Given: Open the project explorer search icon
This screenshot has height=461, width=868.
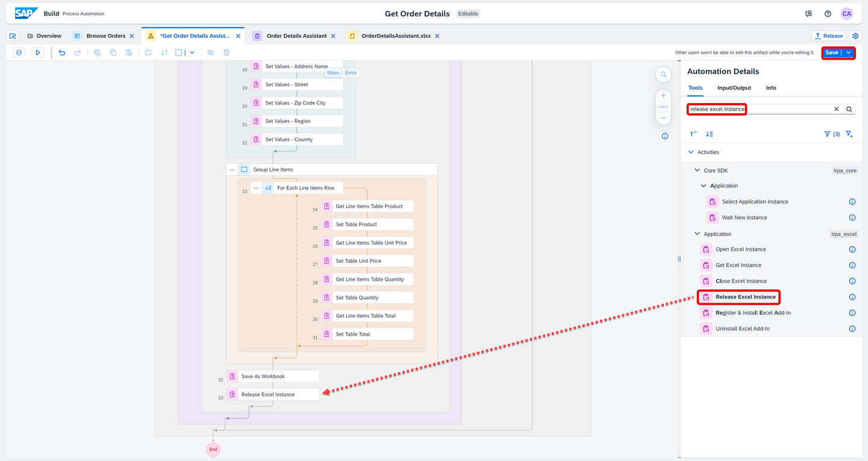Looking at the screenshot, I should pyautogui.click(x=13, y=36).
